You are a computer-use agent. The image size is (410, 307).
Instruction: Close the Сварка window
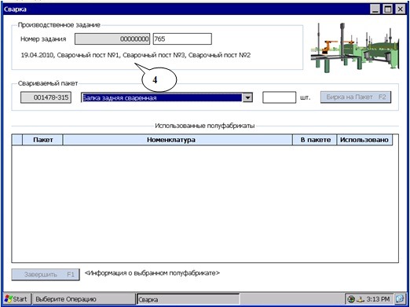coord(400,9)
